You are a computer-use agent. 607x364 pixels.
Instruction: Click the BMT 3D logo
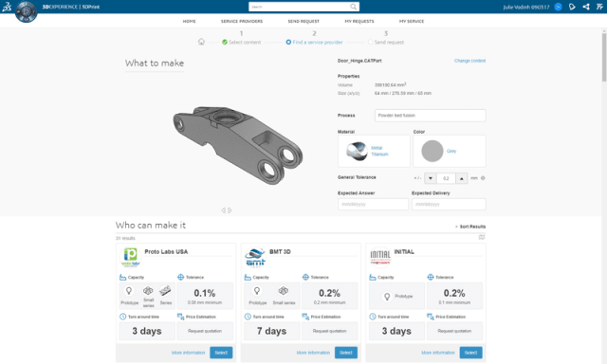(255, 258)
